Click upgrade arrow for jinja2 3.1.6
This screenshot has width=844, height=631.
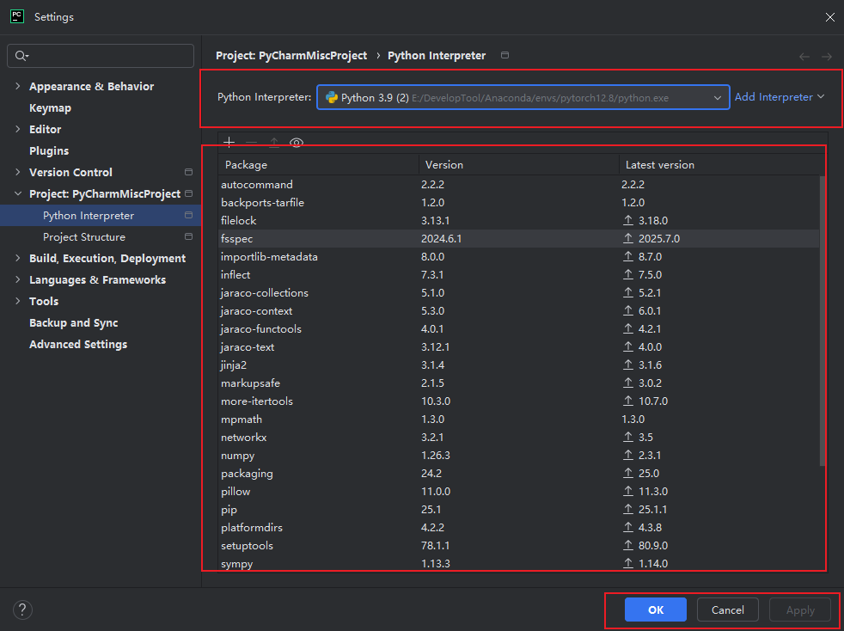pyautogui.click(x=627, y=365)
